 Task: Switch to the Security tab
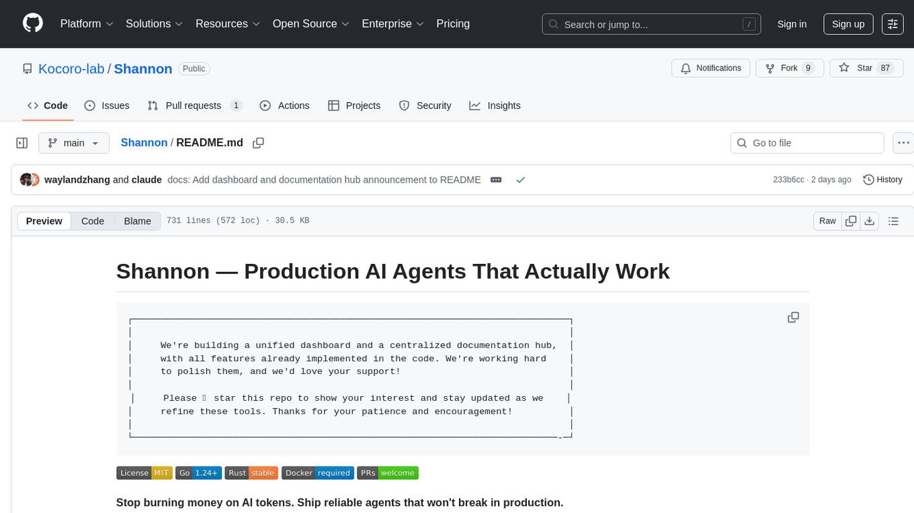click(425, 105)
